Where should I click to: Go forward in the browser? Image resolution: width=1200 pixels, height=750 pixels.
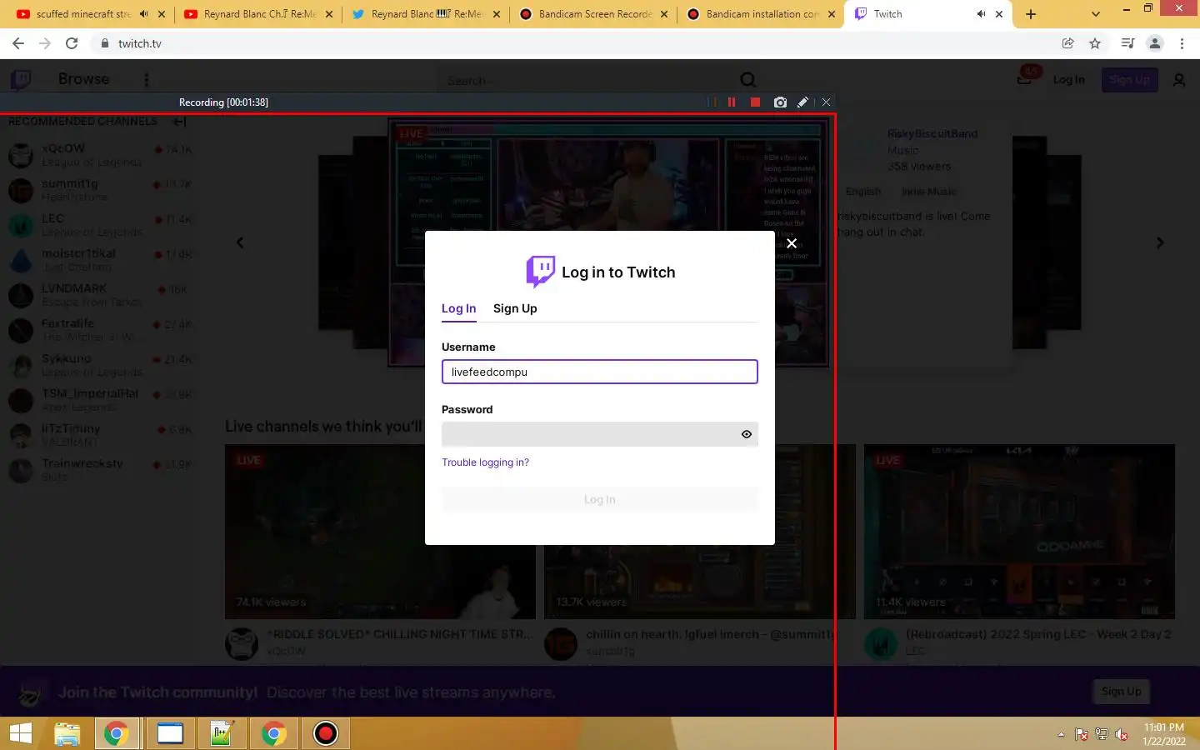(45, 43)
